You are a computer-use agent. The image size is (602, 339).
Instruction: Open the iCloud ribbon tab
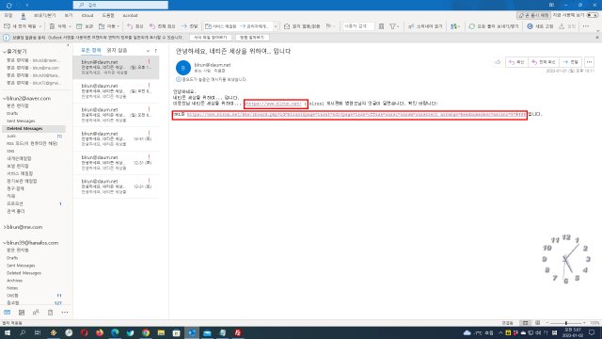(87, 15)
